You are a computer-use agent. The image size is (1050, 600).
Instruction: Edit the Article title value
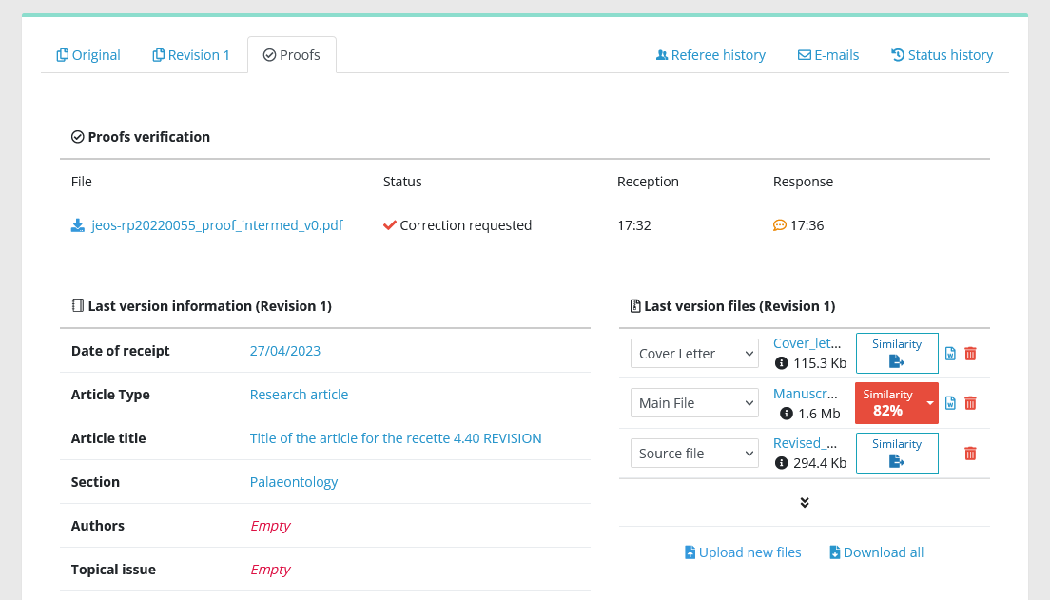(396, 438)
